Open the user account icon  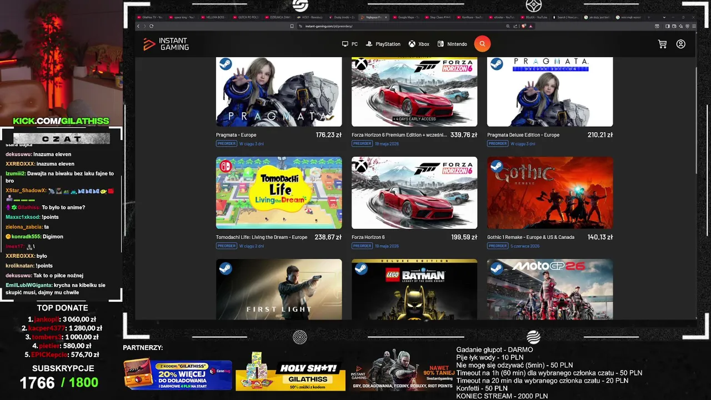click(x=681, y=44)
